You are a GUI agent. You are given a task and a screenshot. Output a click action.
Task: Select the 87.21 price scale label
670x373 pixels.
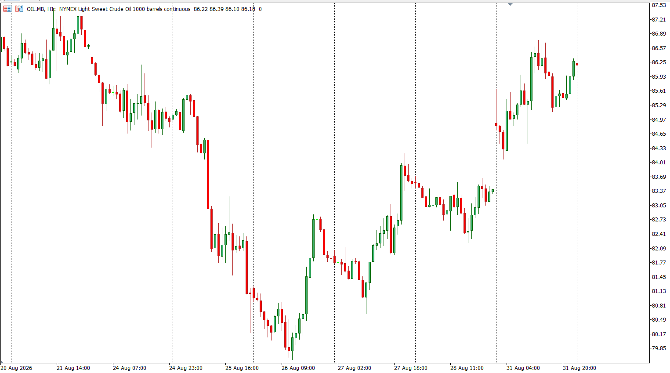(x=659, y=19)
